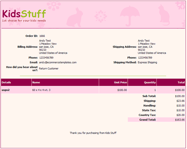187x149 pixels.
Task: Click the Return Customer referral value
Action: 49,68
